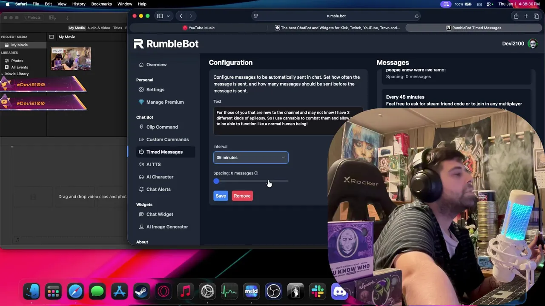545x306 pixels.
Task: Open the Devi2100 profile avatar
Action: click(x=532, y=44)
